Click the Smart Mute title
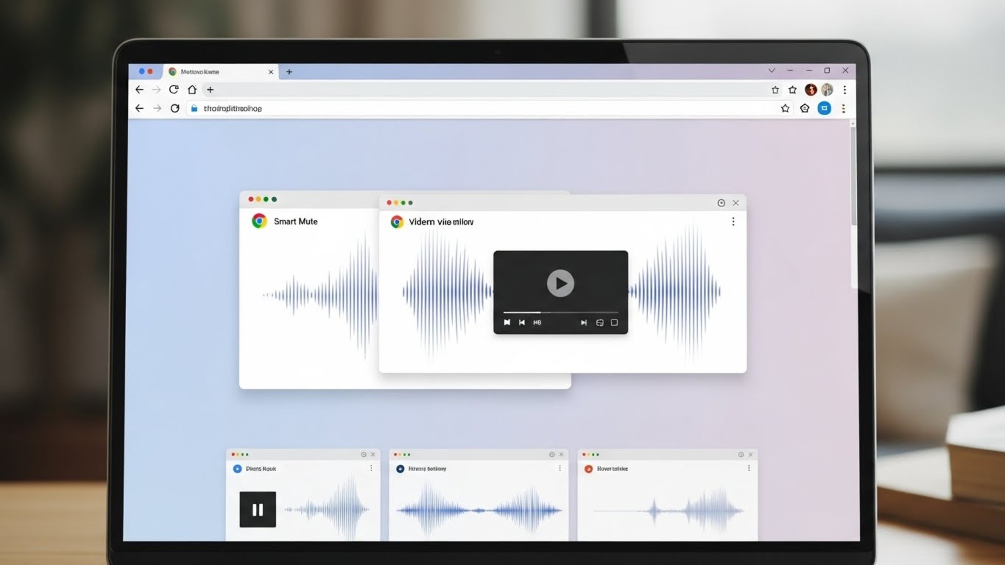This screenshot has height=565, width=1005. click(x=295, y=221)
